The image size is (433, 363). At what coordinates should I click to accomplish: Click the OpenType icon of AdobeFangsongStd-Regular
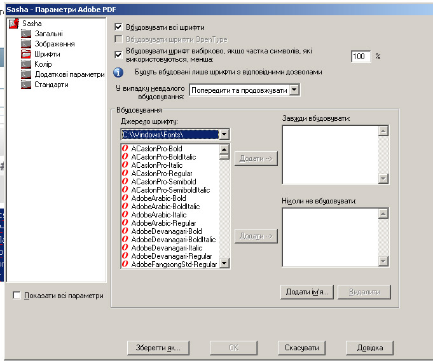tap(125, 264)
